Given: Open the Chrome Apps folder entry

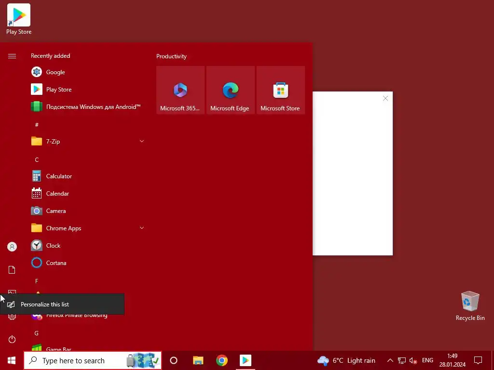Looking at the screenshot, I should pos(88,228).
